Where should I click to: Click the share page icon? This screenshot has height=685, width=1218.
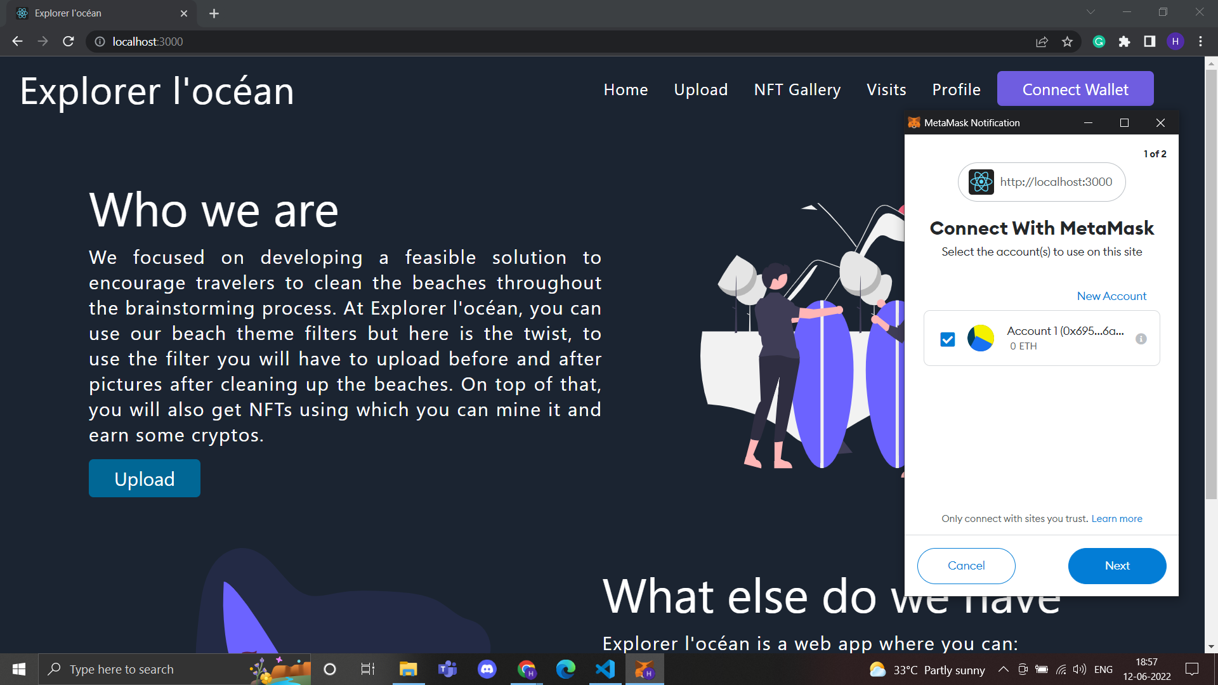pos(1042,41)
